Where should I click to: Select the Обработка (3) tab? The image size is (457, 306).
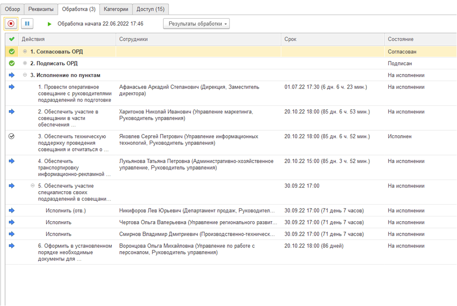79,9
